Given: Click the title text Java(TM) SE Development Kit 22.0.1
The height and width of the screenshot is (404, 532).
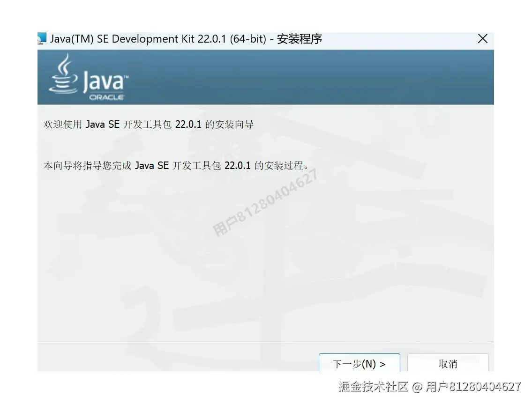Looking at the screenshot, I should (x=138, y=39).
